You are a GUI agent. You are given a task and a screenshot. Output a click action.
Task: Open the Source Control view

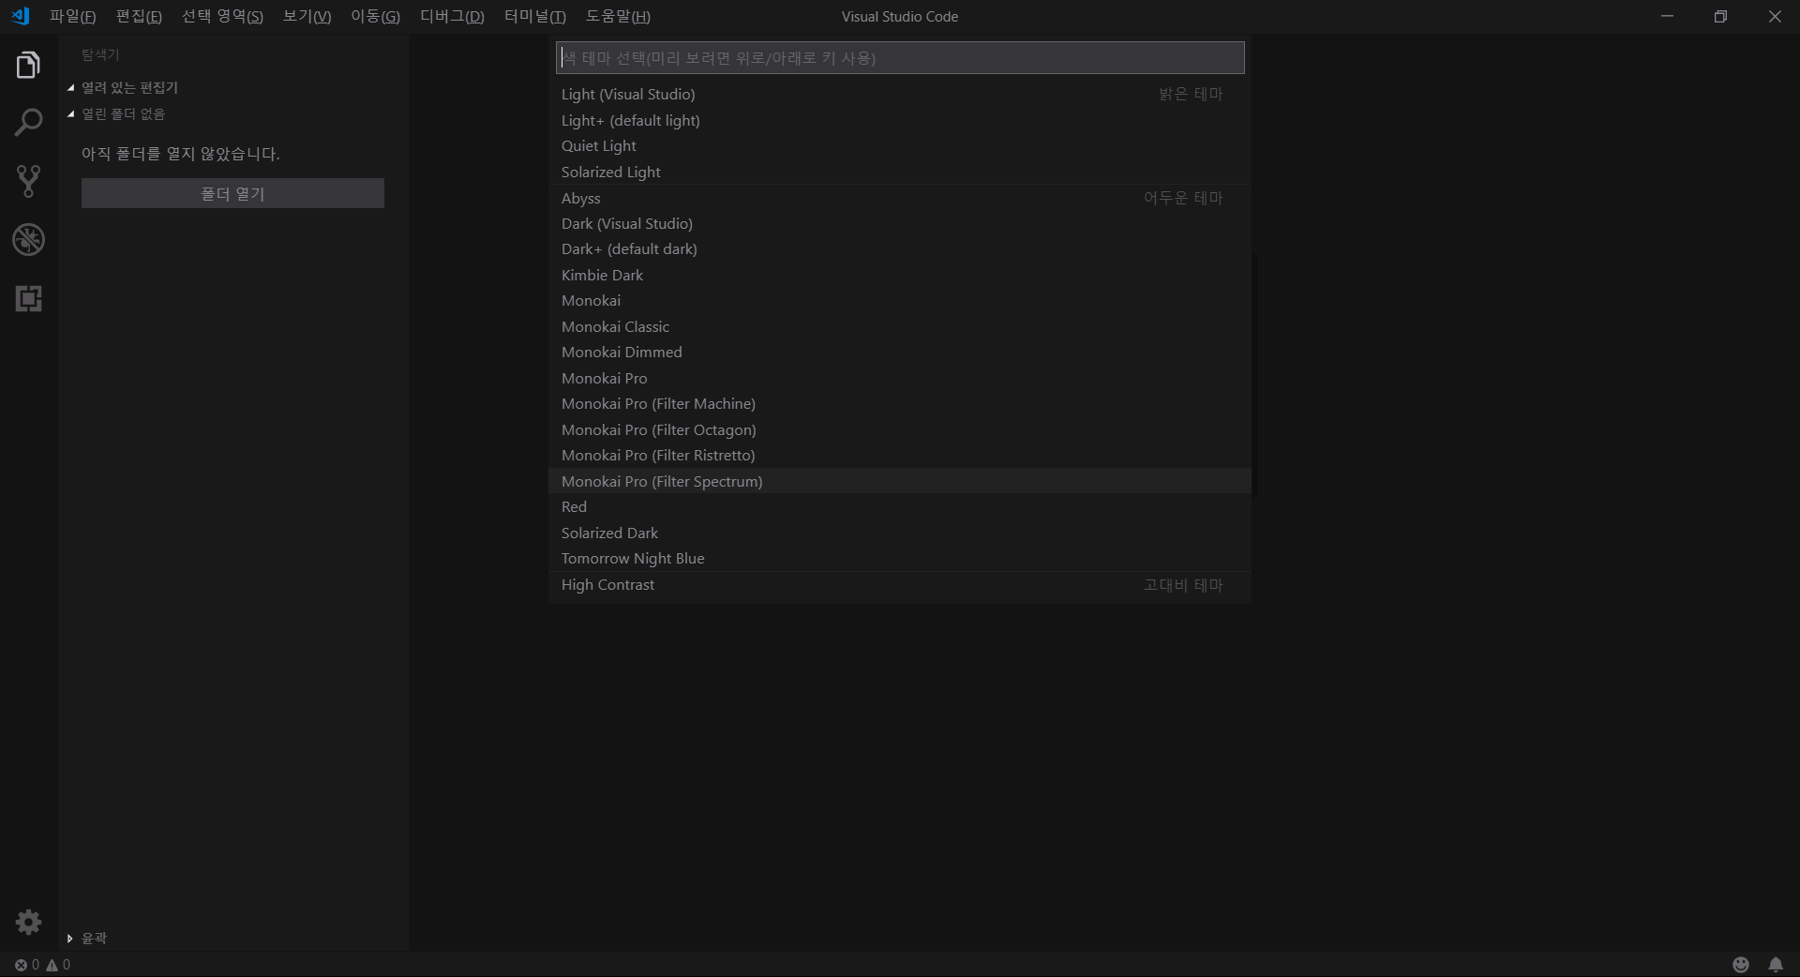point(28,181)
